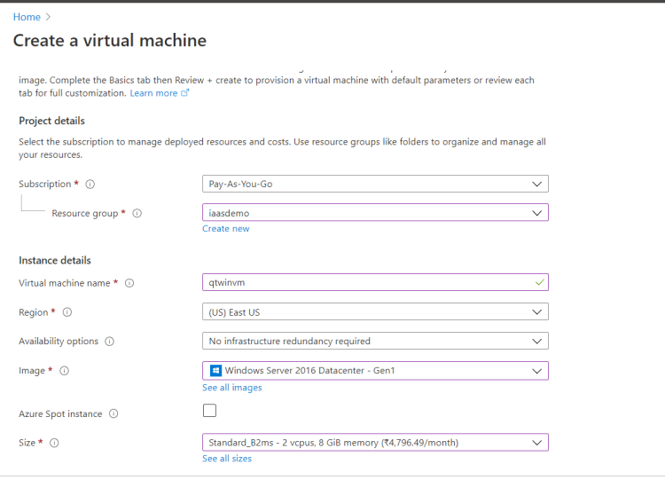665x488 pixels.
Task: Click the info icon next to Subscription
Action: click(90, 185)
